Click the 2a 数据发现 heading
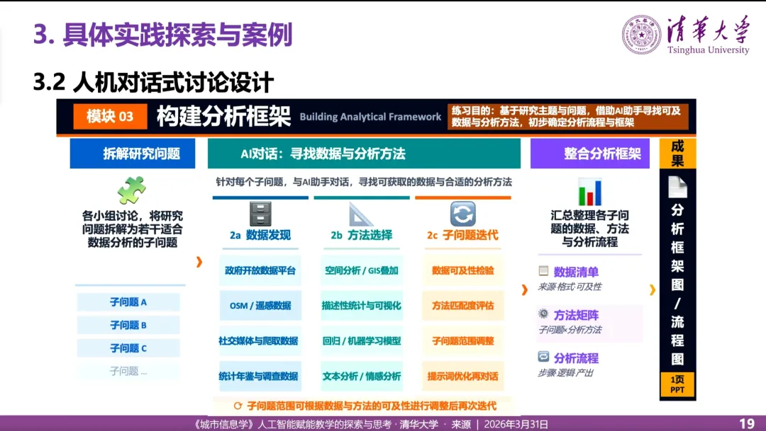The height and width of the screenshot is (431, 766). [x=260, y=235]
